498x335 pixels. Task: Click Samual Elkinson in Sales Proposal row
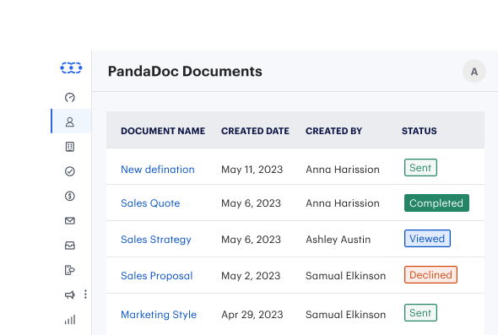click(x=345, y=276)
